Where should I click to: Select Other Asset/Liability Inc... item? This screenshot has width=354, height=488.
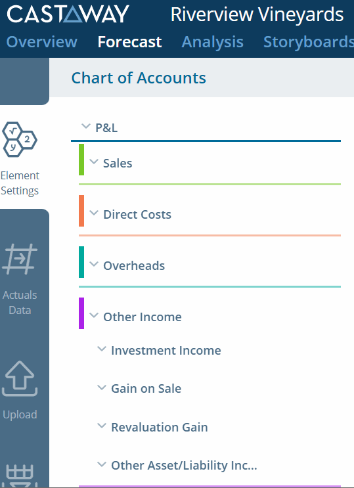click(184, 465)
